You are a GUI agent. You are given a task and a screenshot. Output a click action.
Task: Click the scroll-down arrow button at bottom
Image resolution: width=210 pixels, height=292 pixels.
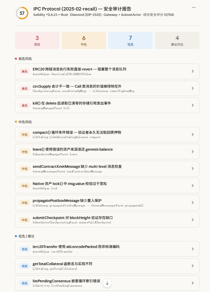(107, 283)
